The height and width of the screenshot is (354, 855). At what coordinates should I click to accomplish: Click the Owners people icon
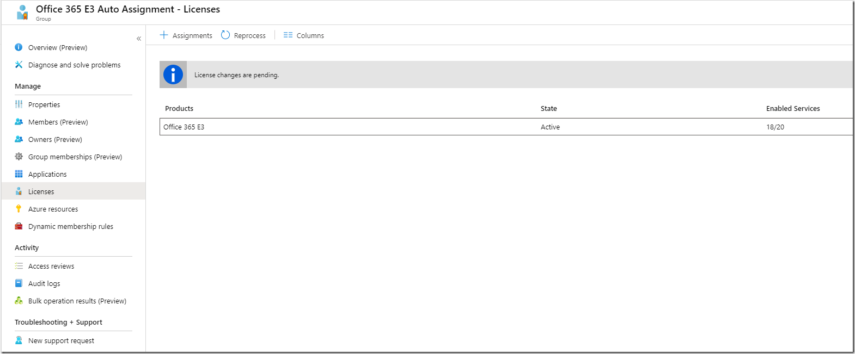click(x=19, y=139)
